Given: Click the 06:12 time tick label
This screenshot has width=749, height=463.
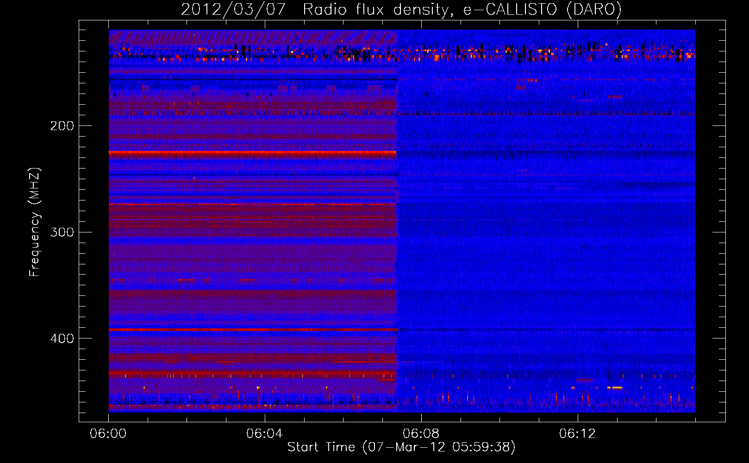Looking at the screenshot, I should (578, 434).
